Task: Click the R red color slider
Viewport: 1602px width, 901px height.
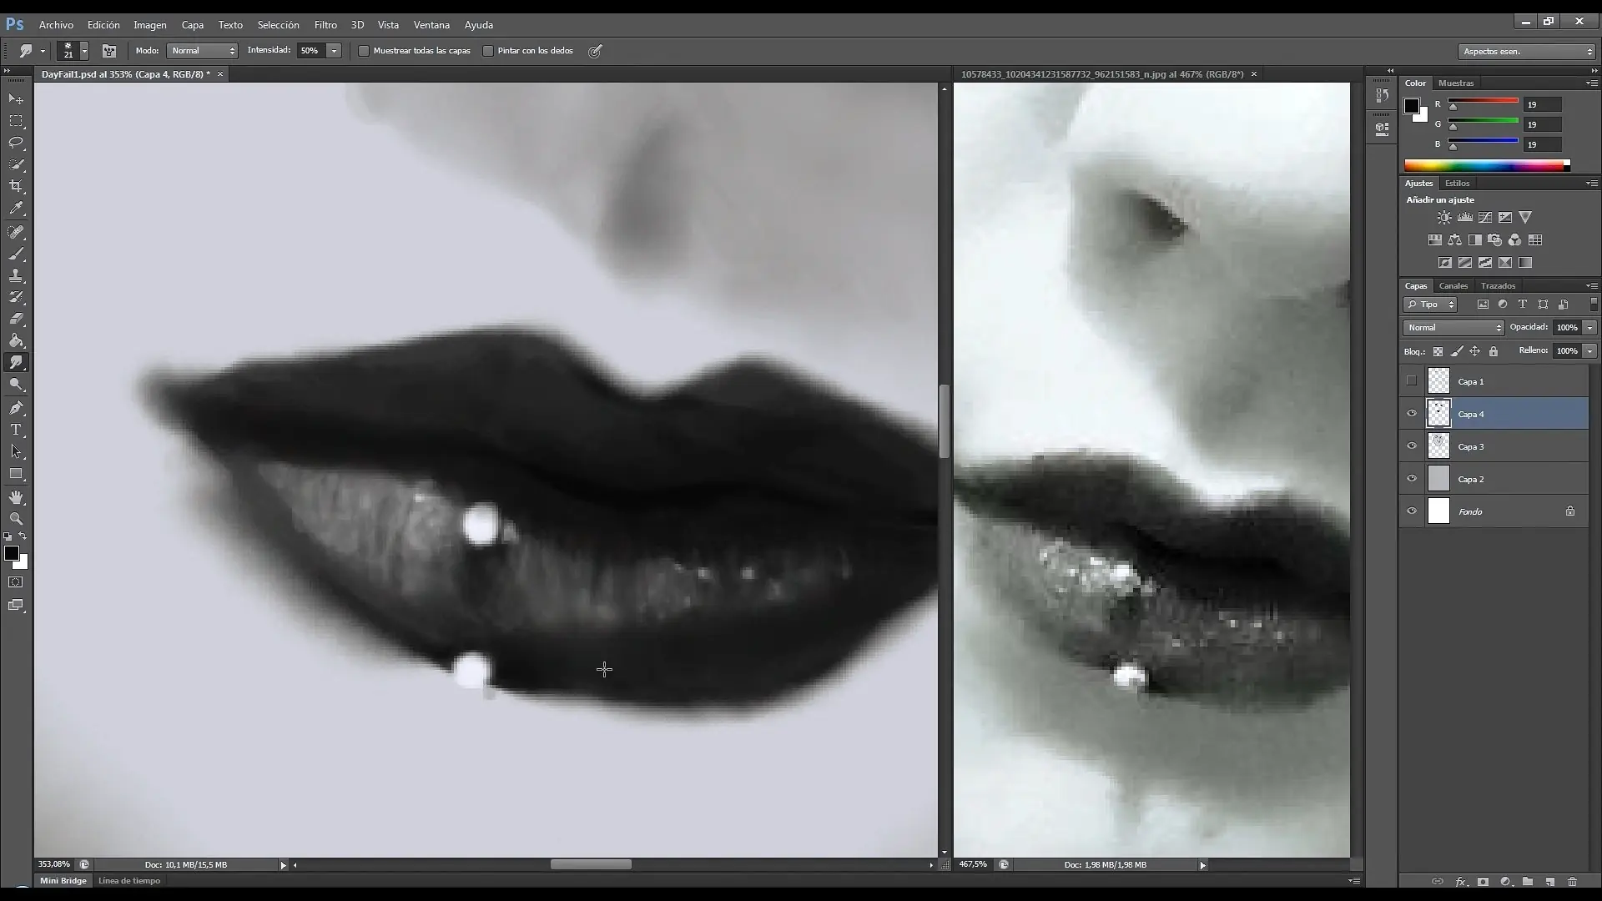Action: pyautogui.click(x=1483, y=103)
